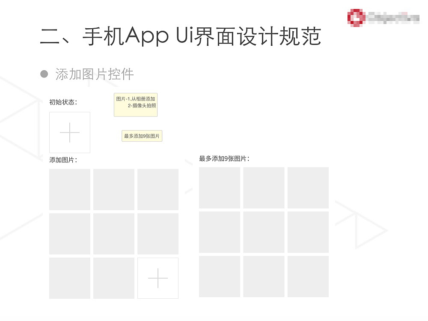Click the yellow note 最多添加9张图片

[x=142, y=136]
